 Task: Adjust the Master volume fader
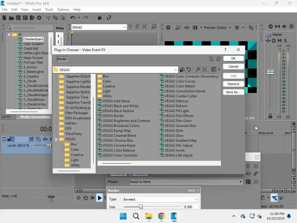point(270,72)
